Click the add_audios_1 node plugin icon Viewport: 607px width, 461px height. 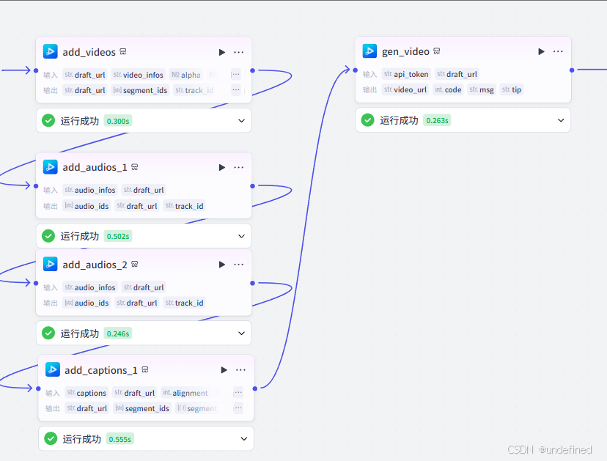[x=51, y=167]
